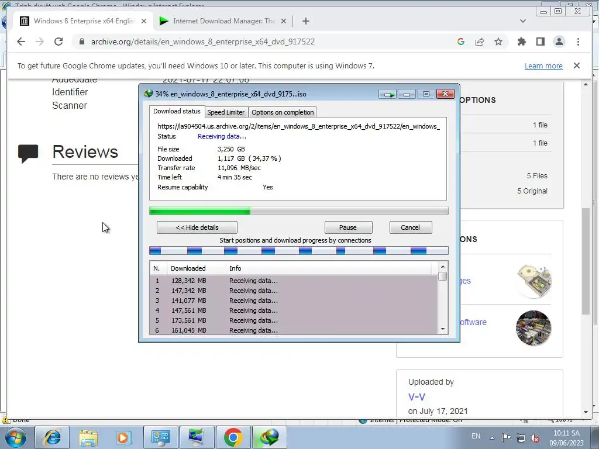
Task: Click the Downloaded column header
Action: click(x=197, y=268)
